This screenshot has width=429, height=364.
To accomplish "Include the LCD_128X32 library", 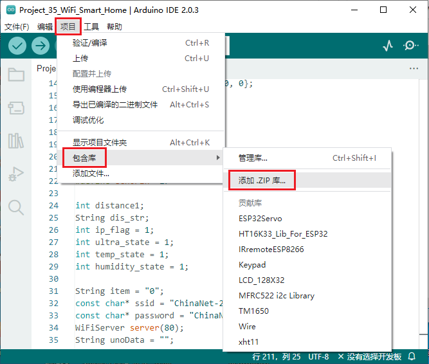I will point(261,280).
